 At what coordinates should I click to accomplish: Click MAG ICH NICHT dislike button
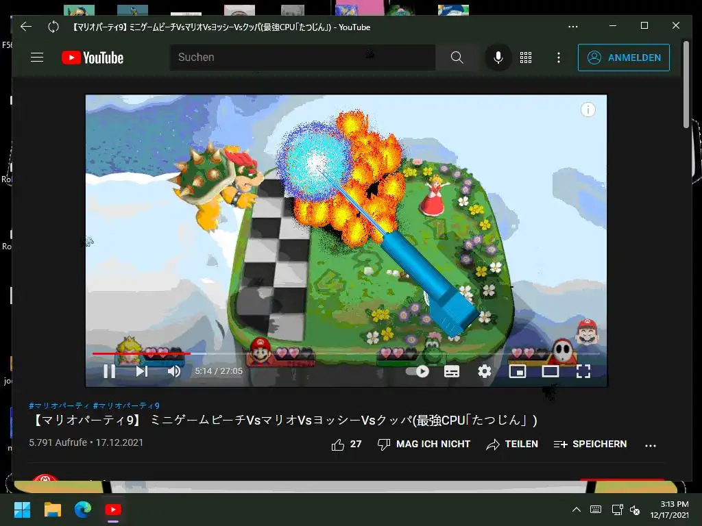click(x=424, y=444)
